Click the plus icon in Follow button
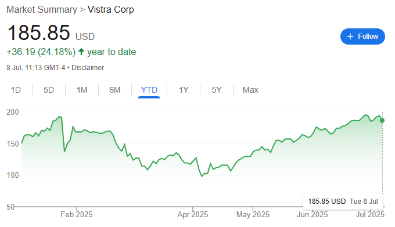Viewport: 395px width, 227px height. (x=350, y=36)
